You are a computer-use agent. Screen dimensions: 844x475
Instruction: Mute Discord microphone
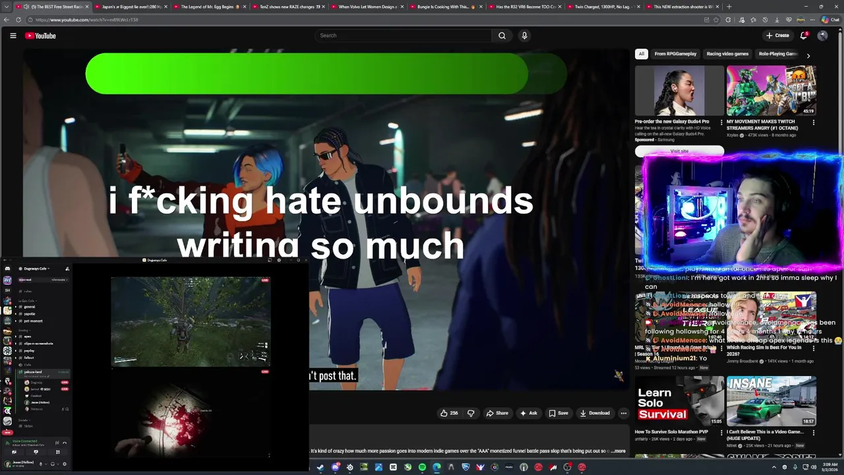pos(41,464)
